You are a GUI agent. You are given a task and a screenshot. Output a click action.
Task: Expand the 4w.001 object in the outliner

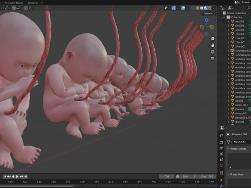[x=229, y=21]
